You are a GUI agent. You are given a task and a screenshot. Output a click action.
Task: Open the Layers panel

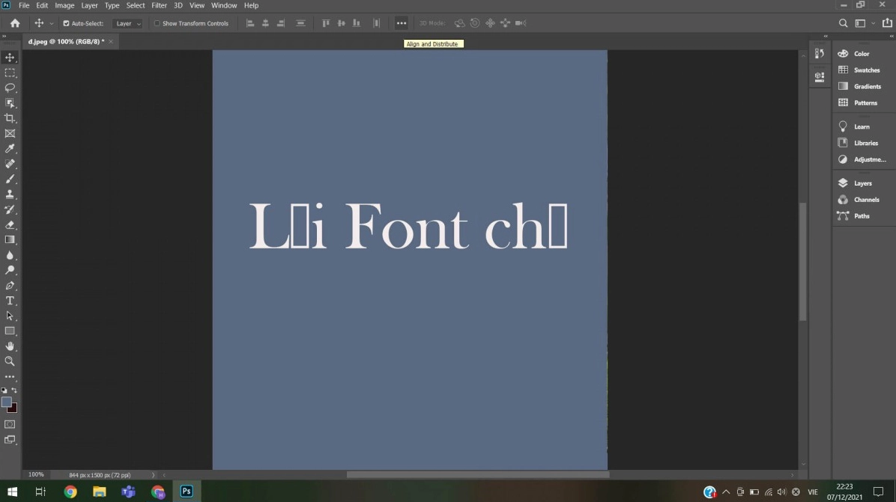pyautogui.click(x=863, y=183)
